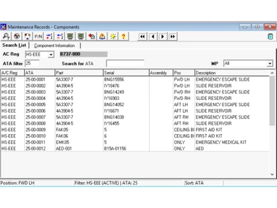This screenshot has width=277, height=208.
Task: Select serial IY18476 cell
Action: tap(126, 86)
